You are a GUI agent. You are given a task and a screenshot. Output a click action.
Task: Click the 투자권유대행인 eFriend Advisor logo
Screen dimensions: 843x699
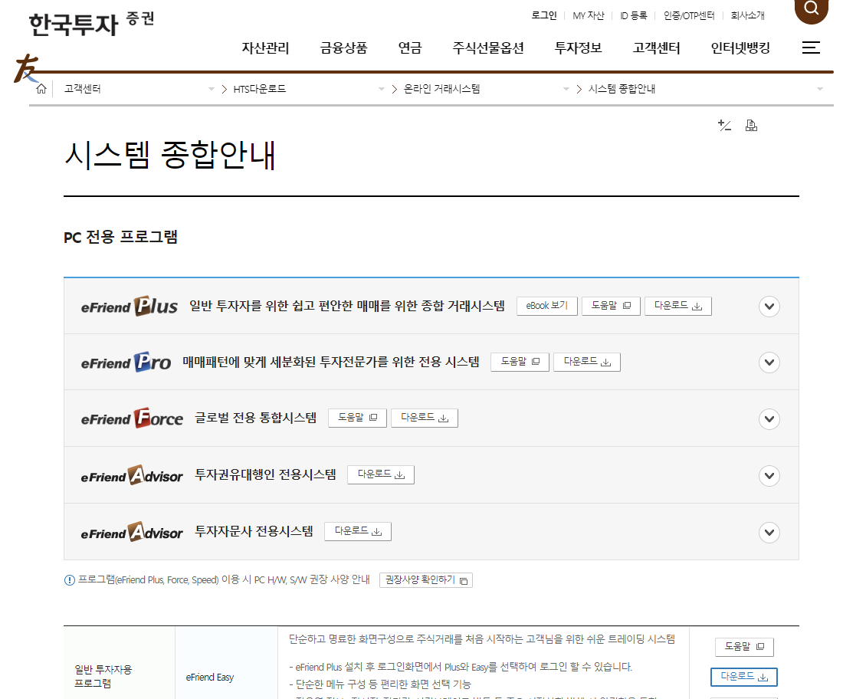132,475
